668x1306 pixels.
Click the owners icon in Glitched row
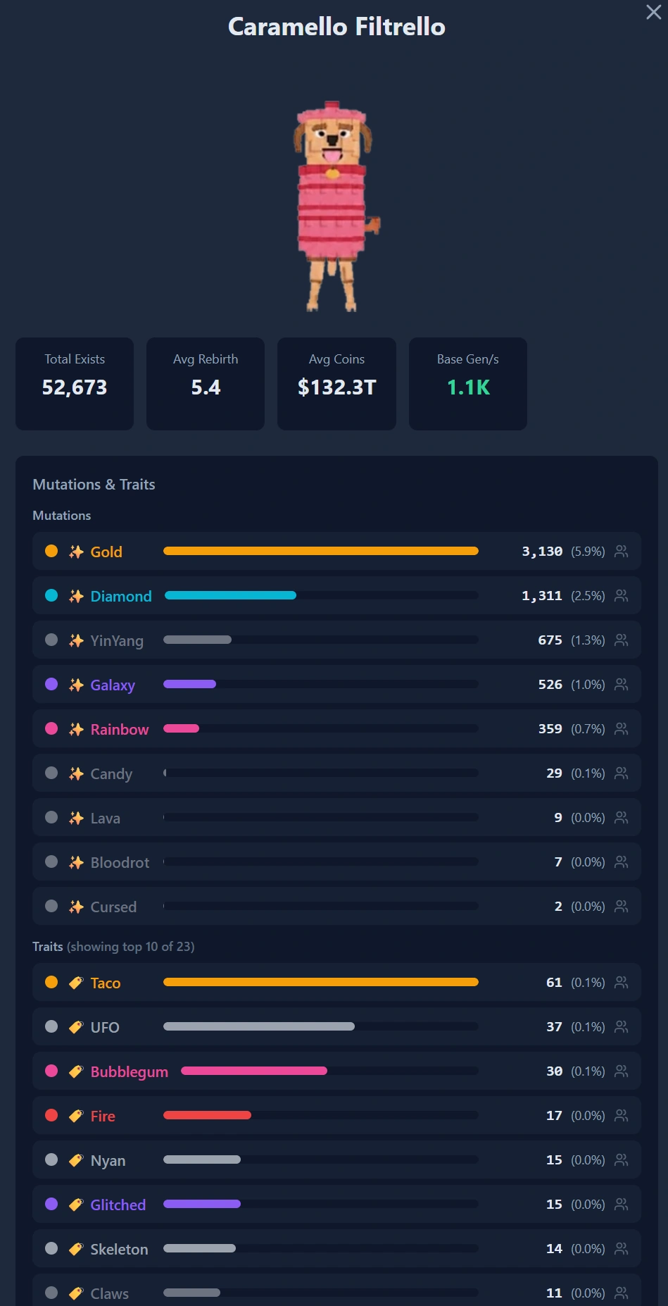tap(621, 1204)
